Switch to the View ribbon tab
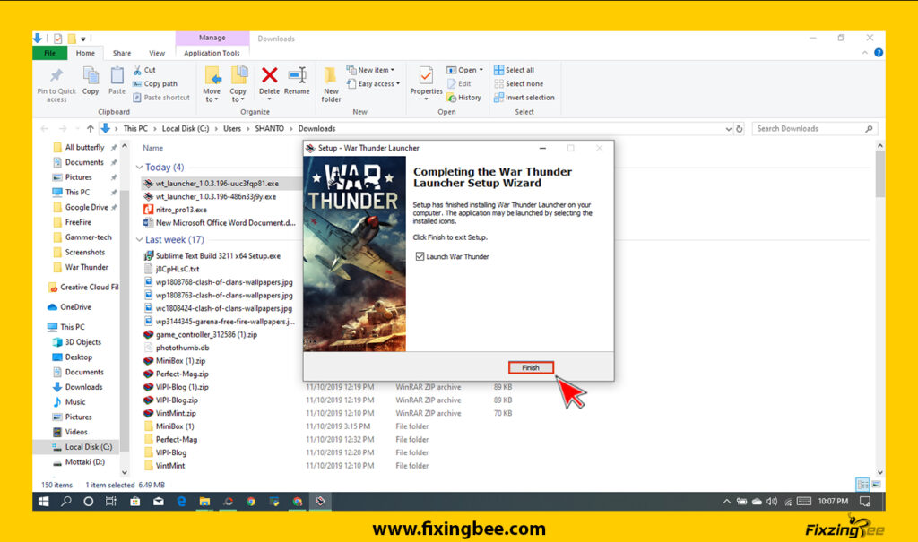Viewport: 918px width, 542px height. [x=157, y=53]
